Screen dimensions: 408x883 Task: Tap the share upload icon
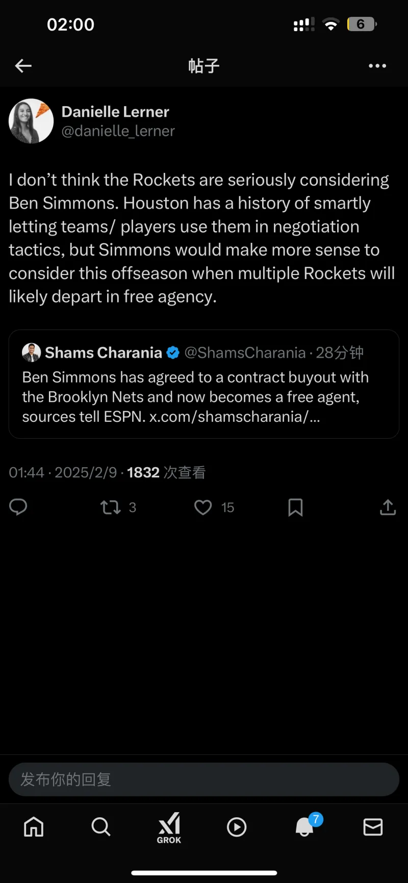[x=388, y=507]
